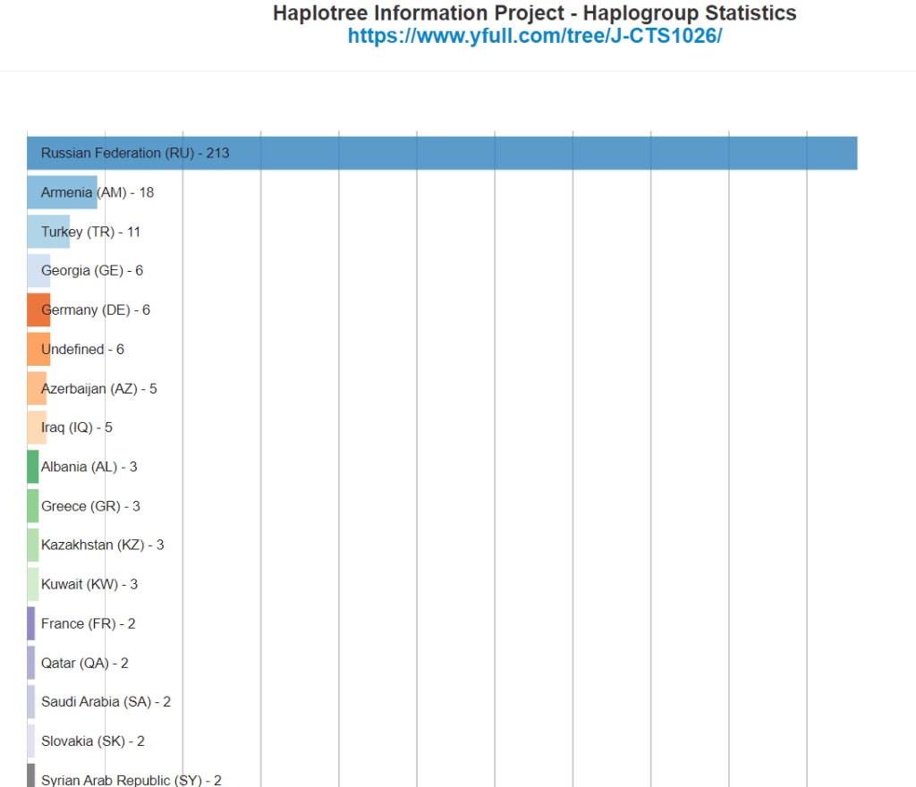916x787 pixels.
Task: Select the Greece (GR) green bar
Action: click(x=33, y=506)
